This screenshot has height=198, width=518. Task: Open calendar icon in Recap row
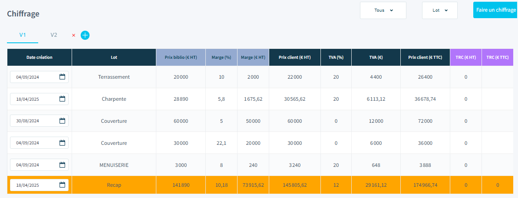(62, 185)
